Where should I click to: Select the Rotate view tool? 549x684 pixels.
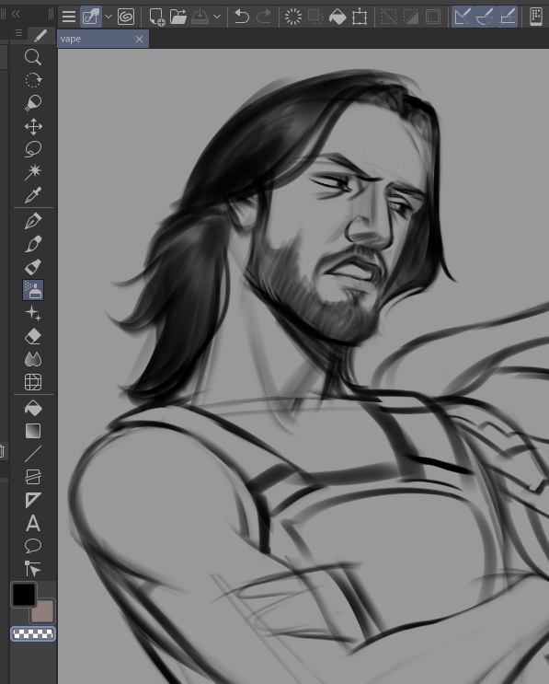click(x=33, y=80)
